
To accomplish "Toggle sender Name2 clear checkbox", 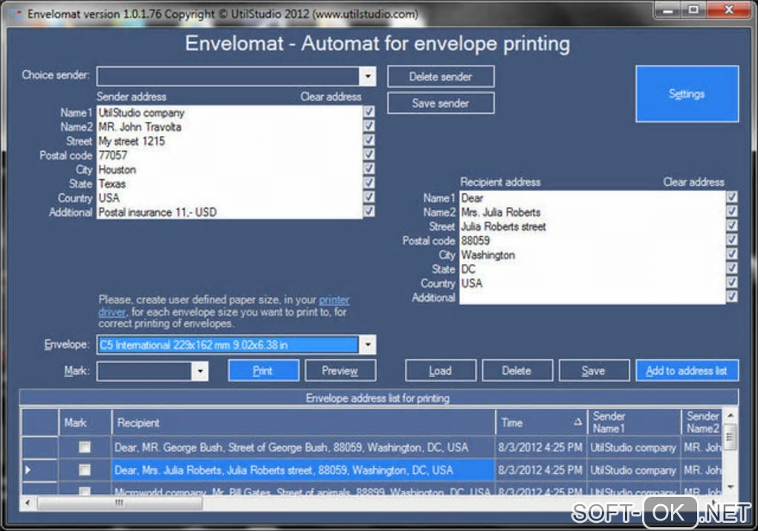I will point(369,126).
